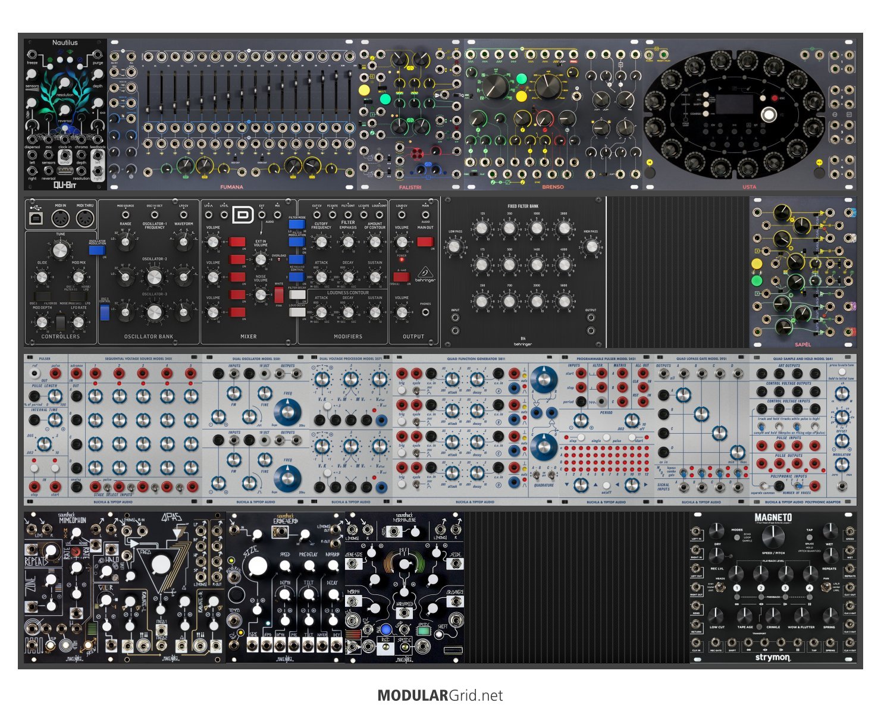881x708 pixels.
Task: Toggle the Loud Decay white switch
Action: coord(297,311)
